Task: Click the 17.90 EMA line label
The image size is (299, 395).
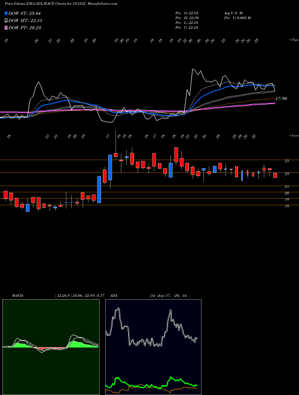Action: pyautogui.click(x=281, y=99)
